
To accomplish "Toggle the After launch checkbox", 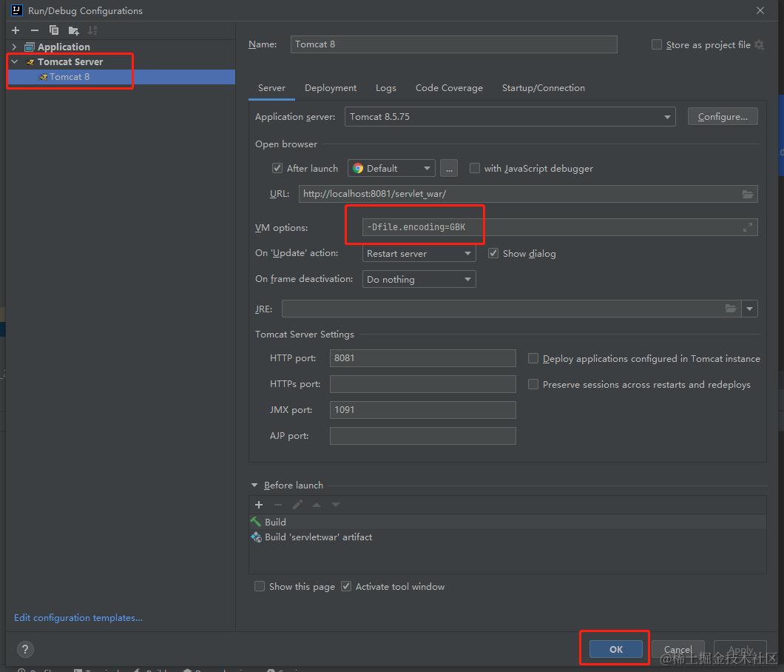I will [277, 168].
